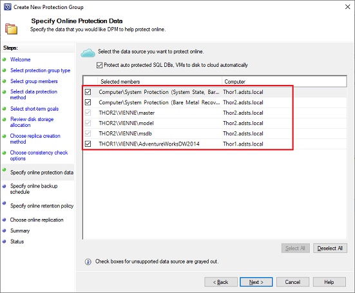Click the green bullet beside Welcome step
The image size is (355, 293).
pos(4,59)
